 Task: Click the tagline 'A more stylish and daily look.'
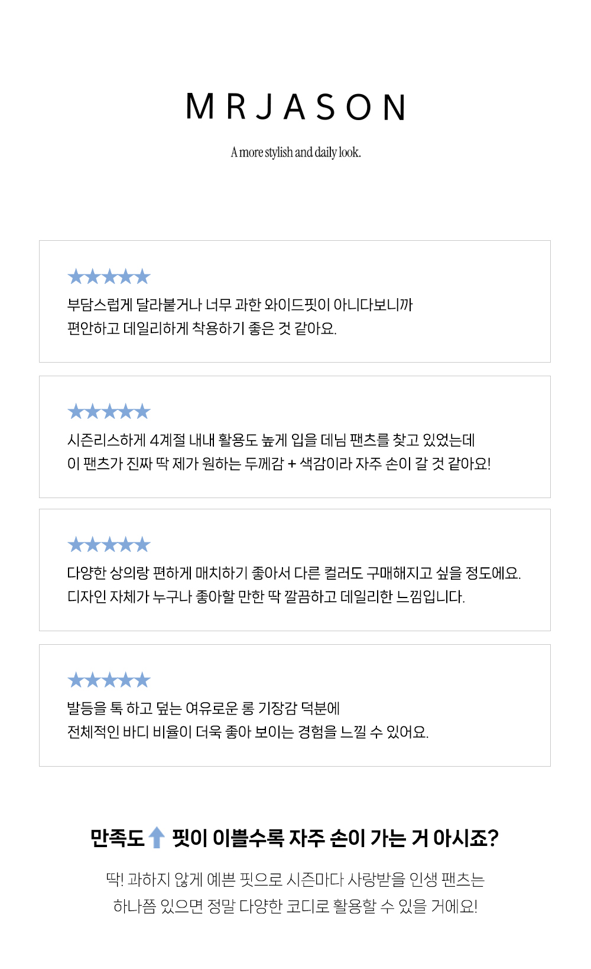click(x=295, y=153)
